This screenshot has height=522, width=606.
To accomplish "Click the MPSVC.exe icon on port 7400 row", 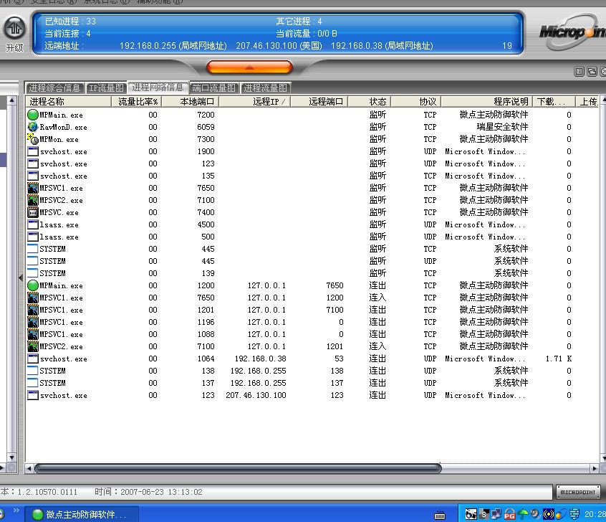I will tap(33, 212).
